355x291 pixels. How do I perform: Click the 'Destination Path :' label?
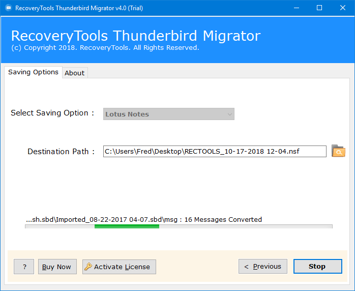[61, 151]
